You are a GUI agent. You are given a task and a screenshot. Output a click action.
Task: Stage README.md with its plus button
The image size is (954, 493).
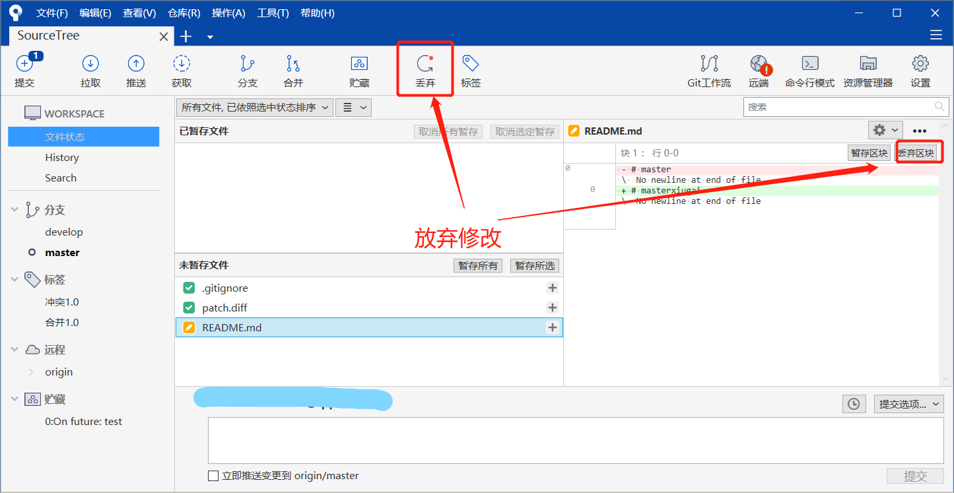tap(553, 327)
